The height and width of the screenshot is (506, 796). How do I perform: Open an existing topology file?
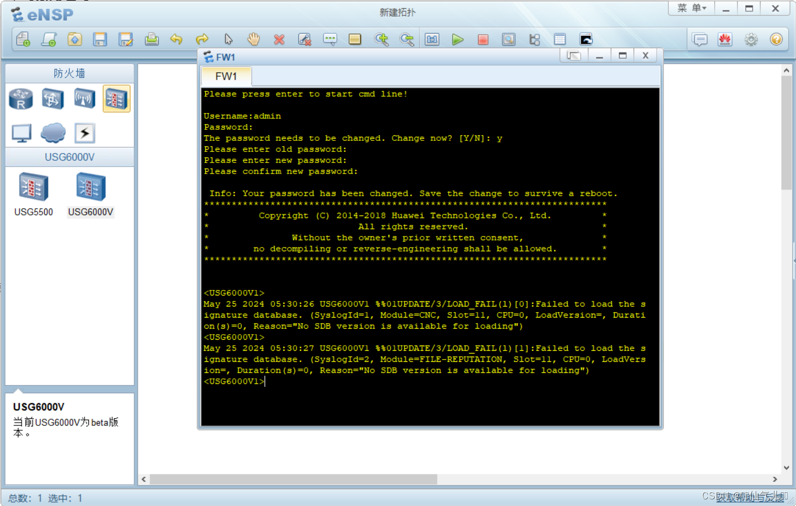click(75, 39)
